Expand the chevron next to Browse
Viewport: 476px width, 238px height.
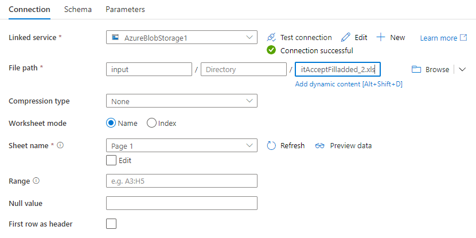pyautogui.click(x=463, y=69)
